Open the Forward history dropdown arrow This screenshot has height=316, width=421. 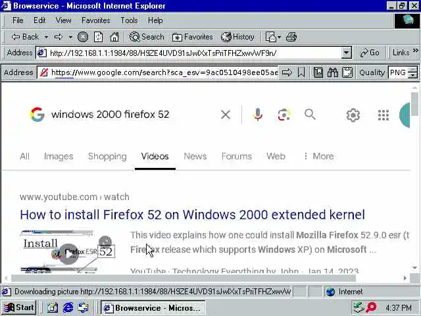tap(70, 37)
